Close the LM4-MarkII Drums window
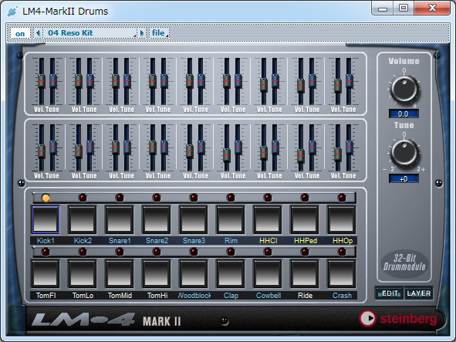The image size is (456, 342). pos(432,8)
